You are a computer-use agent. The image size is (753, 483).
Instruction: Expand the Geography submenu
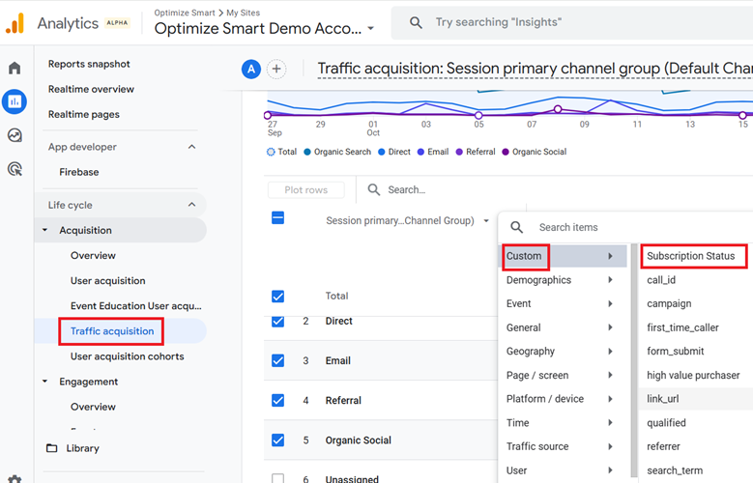click(x=610, y=351)
